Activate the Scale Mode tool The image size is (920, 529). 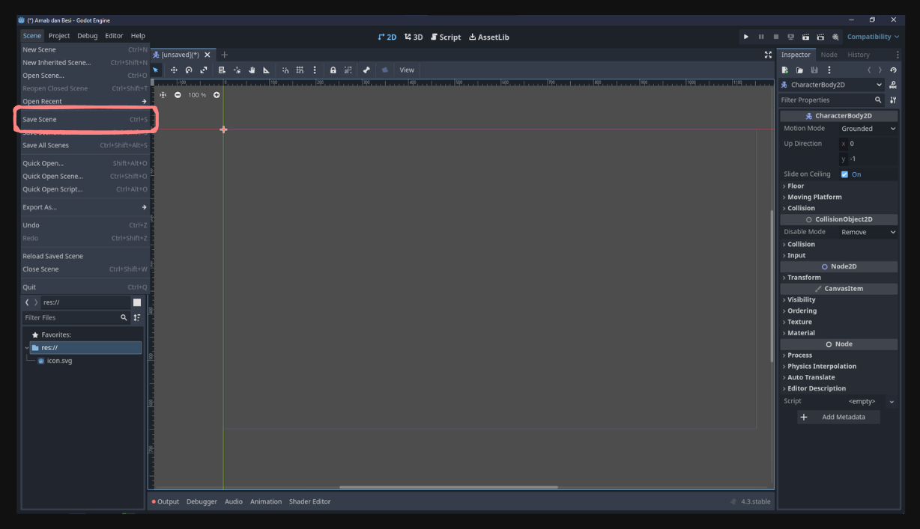point(204,70)
